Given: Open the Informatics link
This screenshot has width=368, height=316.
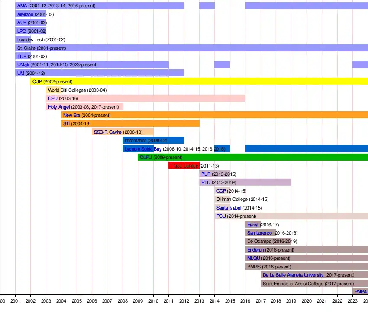Looking at the screenshot, I should pyautogui.click(x=136, y=140).
